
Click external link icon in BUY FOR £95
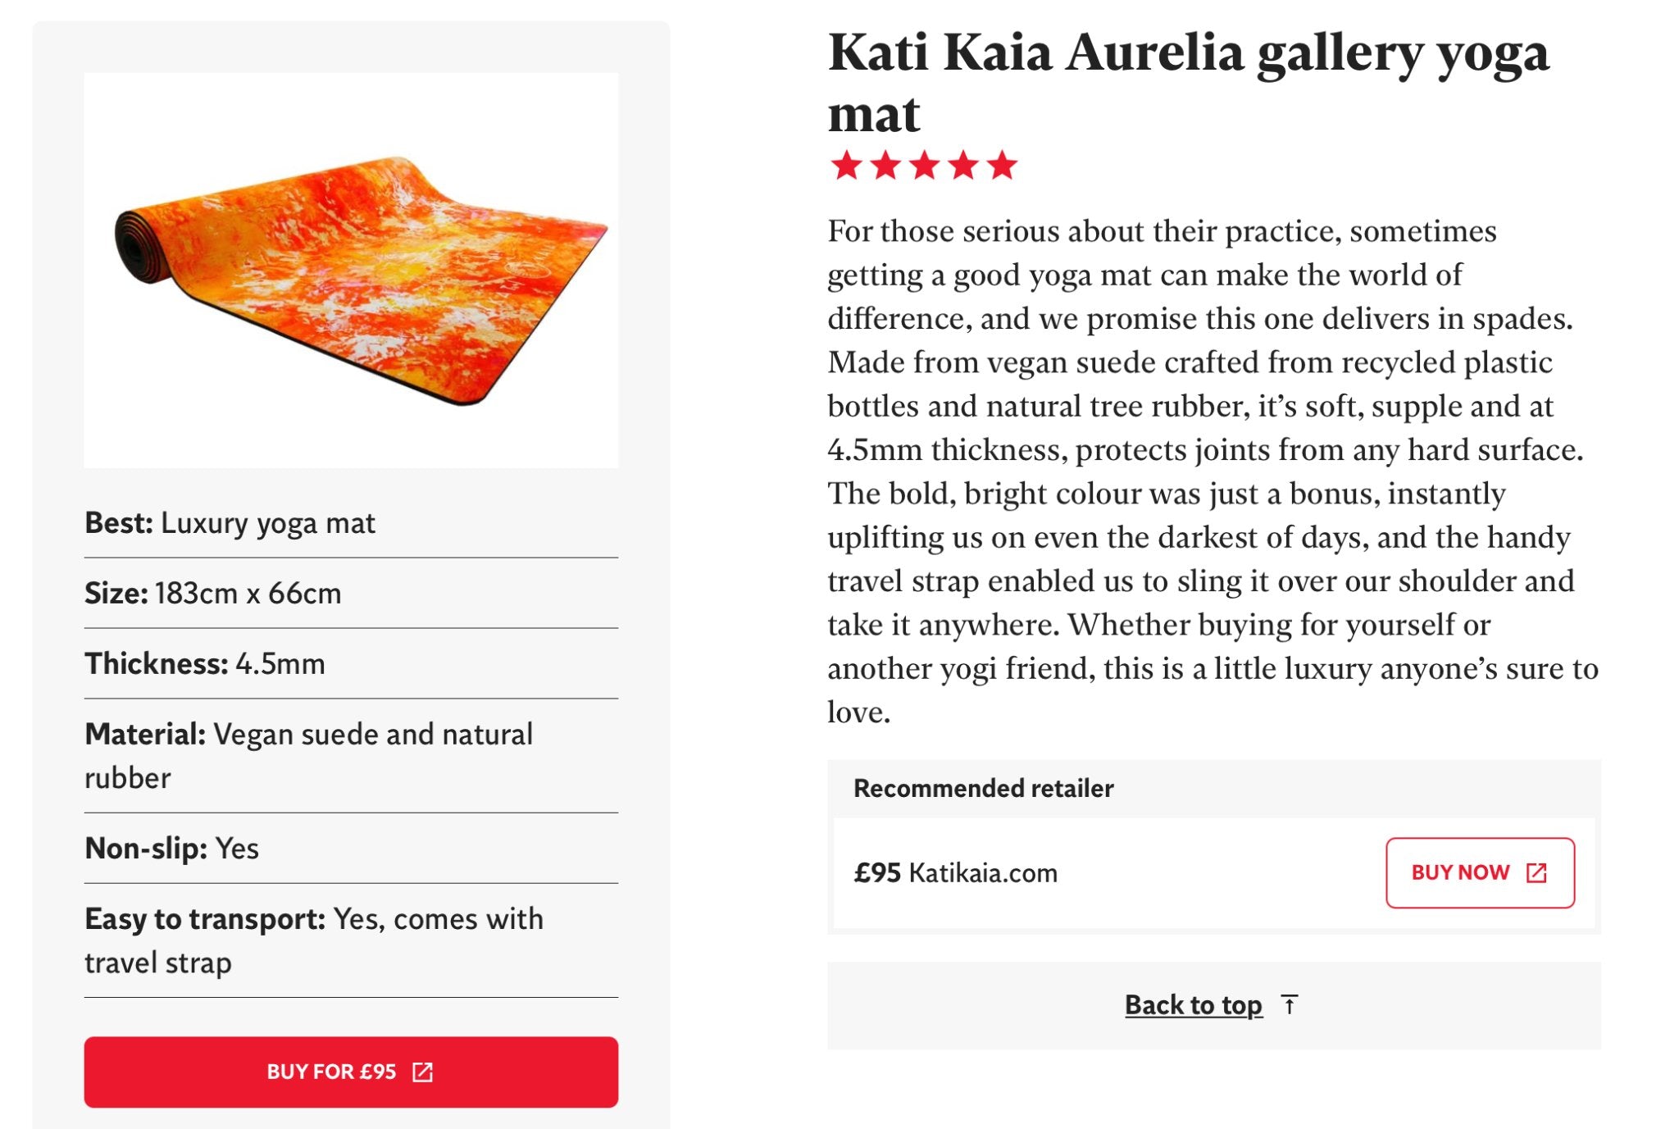pyautogui.click(x=422, y=1072)
